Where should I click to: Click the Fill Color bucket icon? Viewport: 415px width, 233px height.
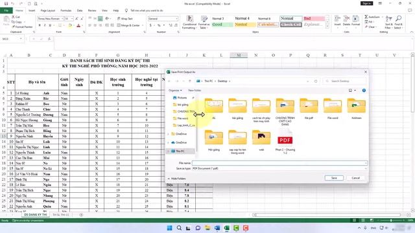(70, 26)
